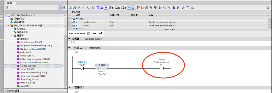Select Diagnostic error interrupt [OB82] block

(36, 46)
